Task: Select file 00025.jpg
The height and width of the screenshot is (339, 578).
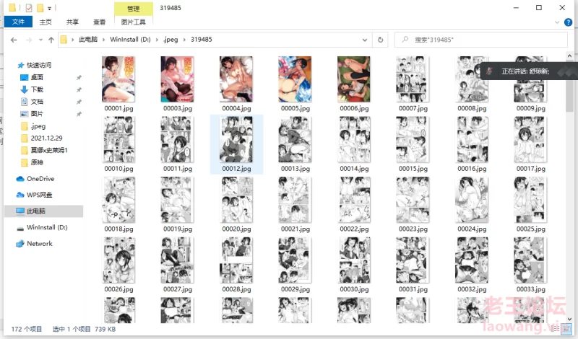Action: [530, 205]
